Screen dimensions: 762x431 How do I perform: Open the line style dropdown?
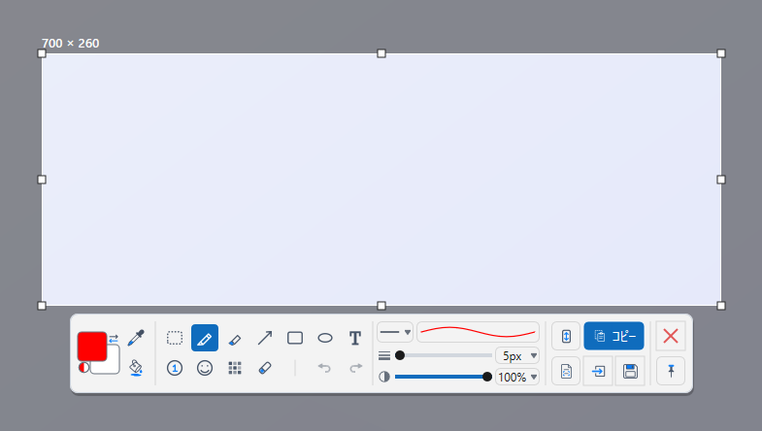[x=395, y=332]
